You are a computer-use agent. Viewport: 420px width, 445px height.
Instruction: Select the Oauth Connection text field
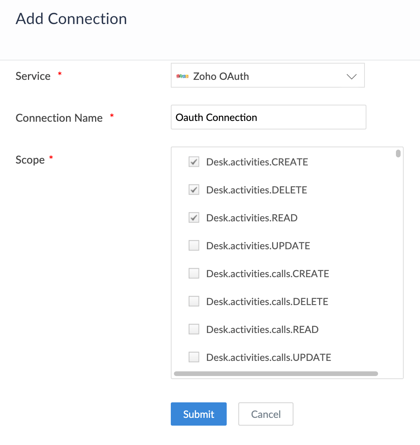pyautogui.click(x=268, y=117)
